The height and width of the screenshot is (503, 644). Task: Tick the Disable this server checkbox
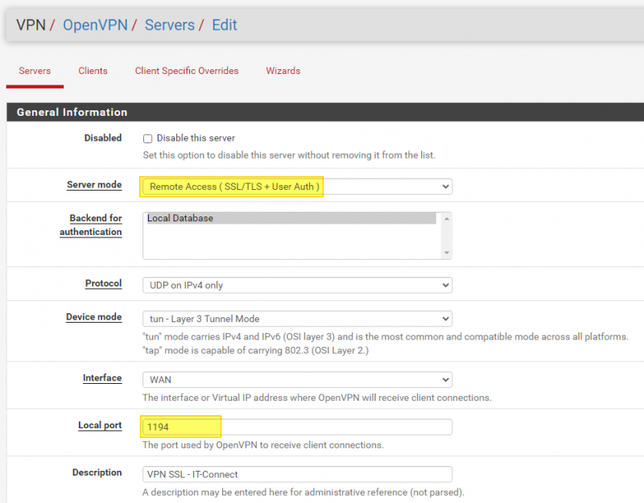pyautogui.click(x=147, y=138)
